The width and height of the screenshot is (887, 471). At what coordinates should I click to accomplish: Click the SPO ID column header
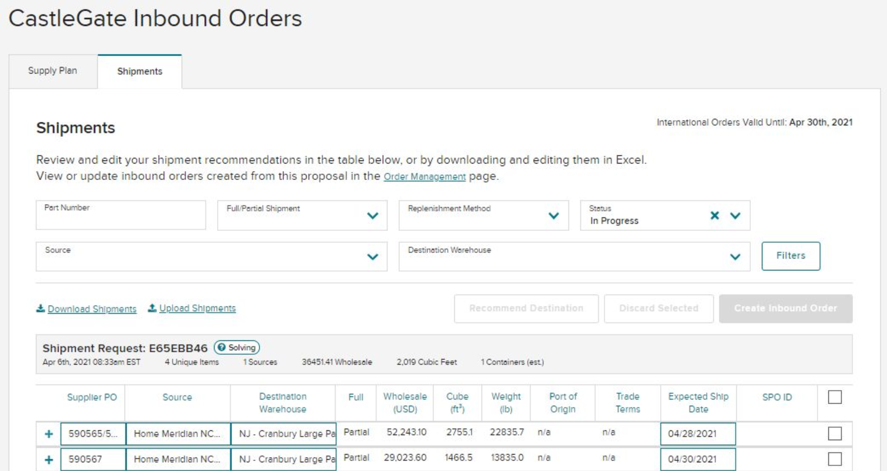(x=777, y=397)
